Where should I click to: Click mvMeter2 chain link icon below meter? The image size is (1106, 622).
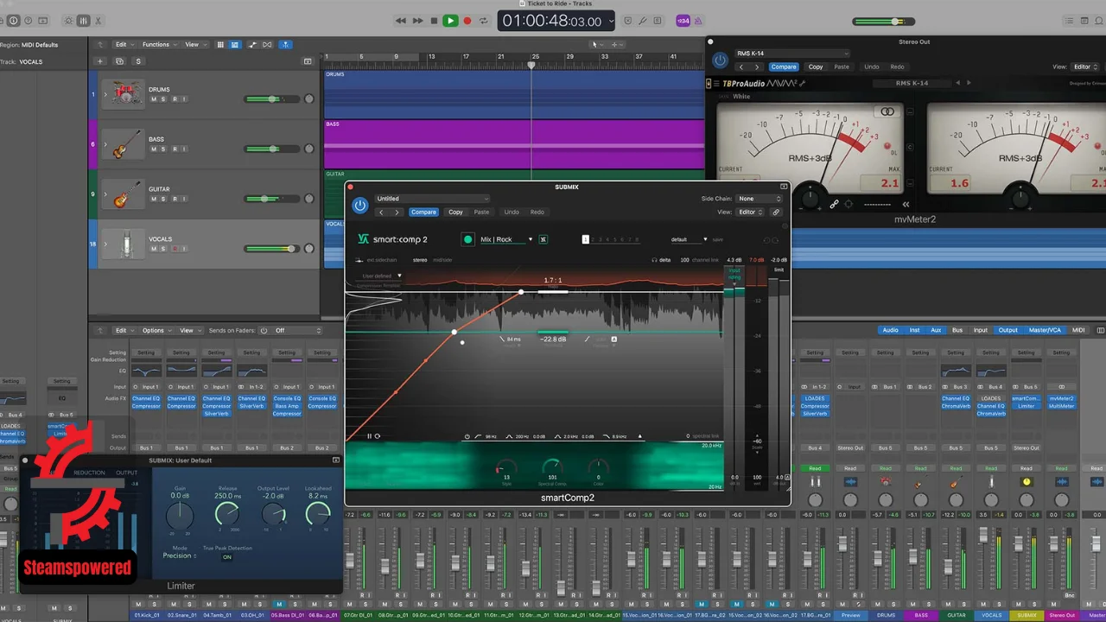[834, 205]
